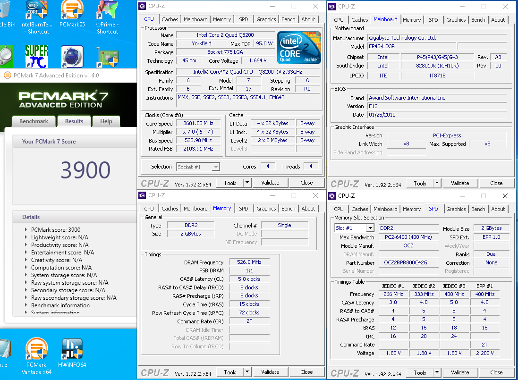Viewport: 518px width, 380px height.
Task: Click the BIOS Version F12 field
Action: (x=437, y=106)
